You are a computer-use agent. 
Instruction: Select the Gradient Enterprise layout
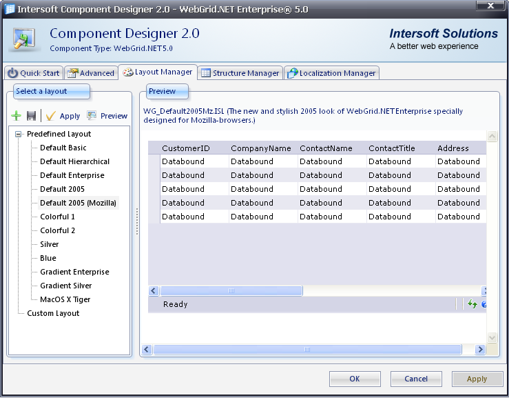(x=74, y=272)
